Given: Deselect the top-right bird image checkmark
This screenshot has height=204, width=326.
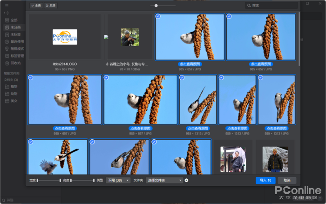Looking at the screenshot, I should [x=229, y=16].
